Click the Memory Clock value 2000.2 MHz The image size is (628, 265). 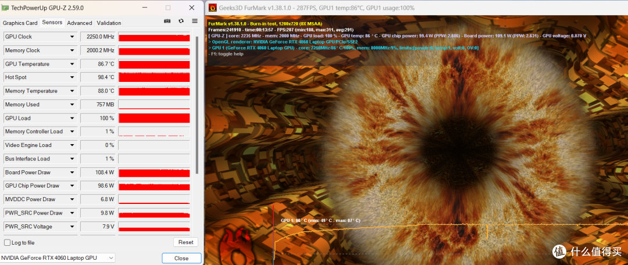tap(98, 51)
